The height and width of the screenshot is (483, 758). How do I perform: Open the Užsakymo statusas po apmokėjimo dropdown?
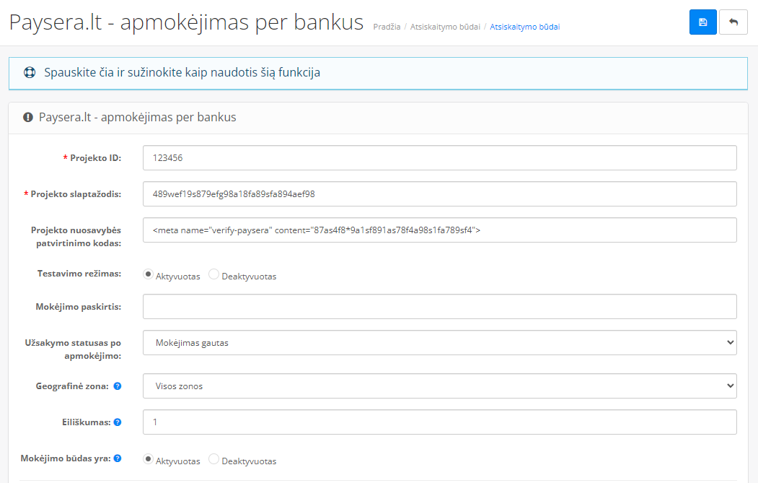pyautogui.click(x=439, y=343)
